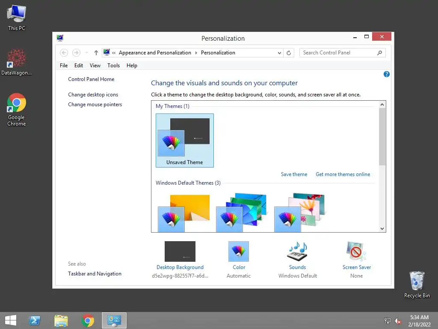The width and height of the screenshot is (438, 329).
Task: Click Change mouse pointers link
Action: coord(95,105)
